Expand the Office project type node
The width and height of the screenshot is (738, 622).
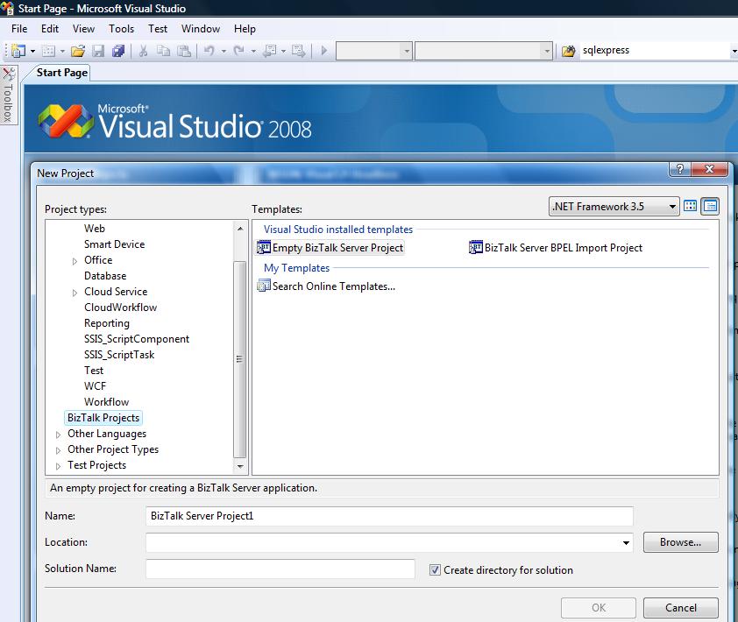pos(75,261)
